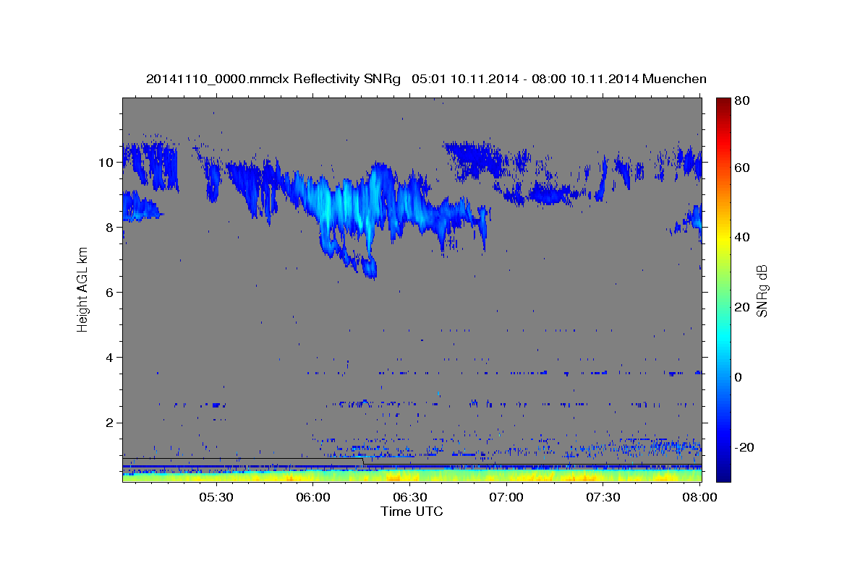Click the 'Height AGL km' axis title
868x578 pixels.
[x=82, y=290]
